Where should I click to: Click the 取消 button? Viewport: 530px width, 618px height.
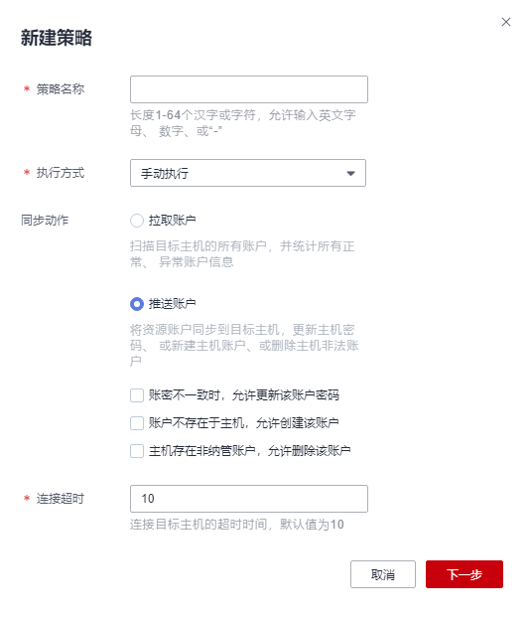click(383, 574)
